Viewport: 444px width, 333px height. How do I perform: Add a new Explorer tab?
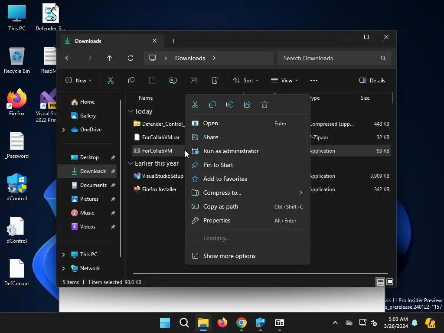[x=173, y=41]
